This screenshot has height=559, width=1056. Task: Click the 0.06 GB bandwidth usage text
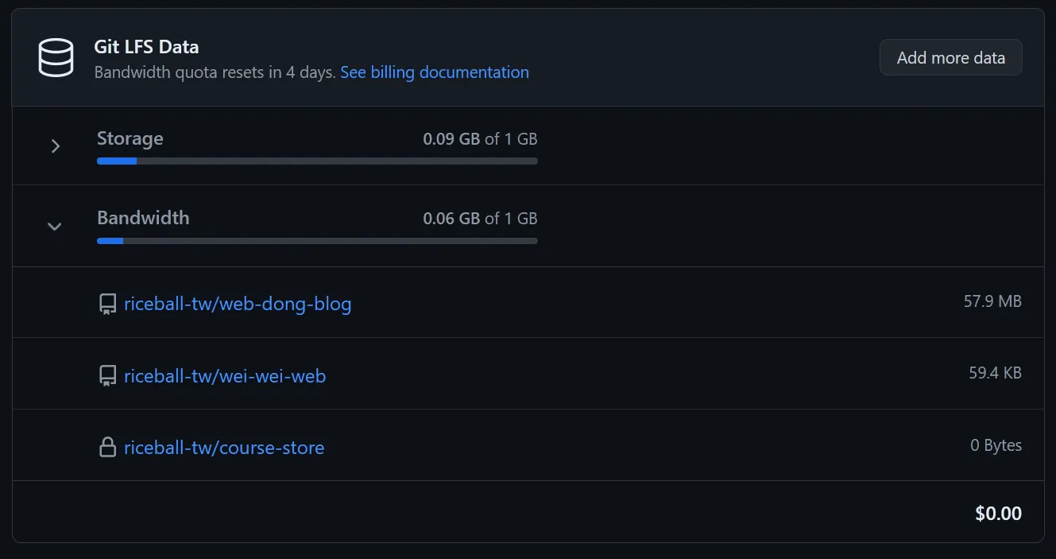(x=451, y=219)
